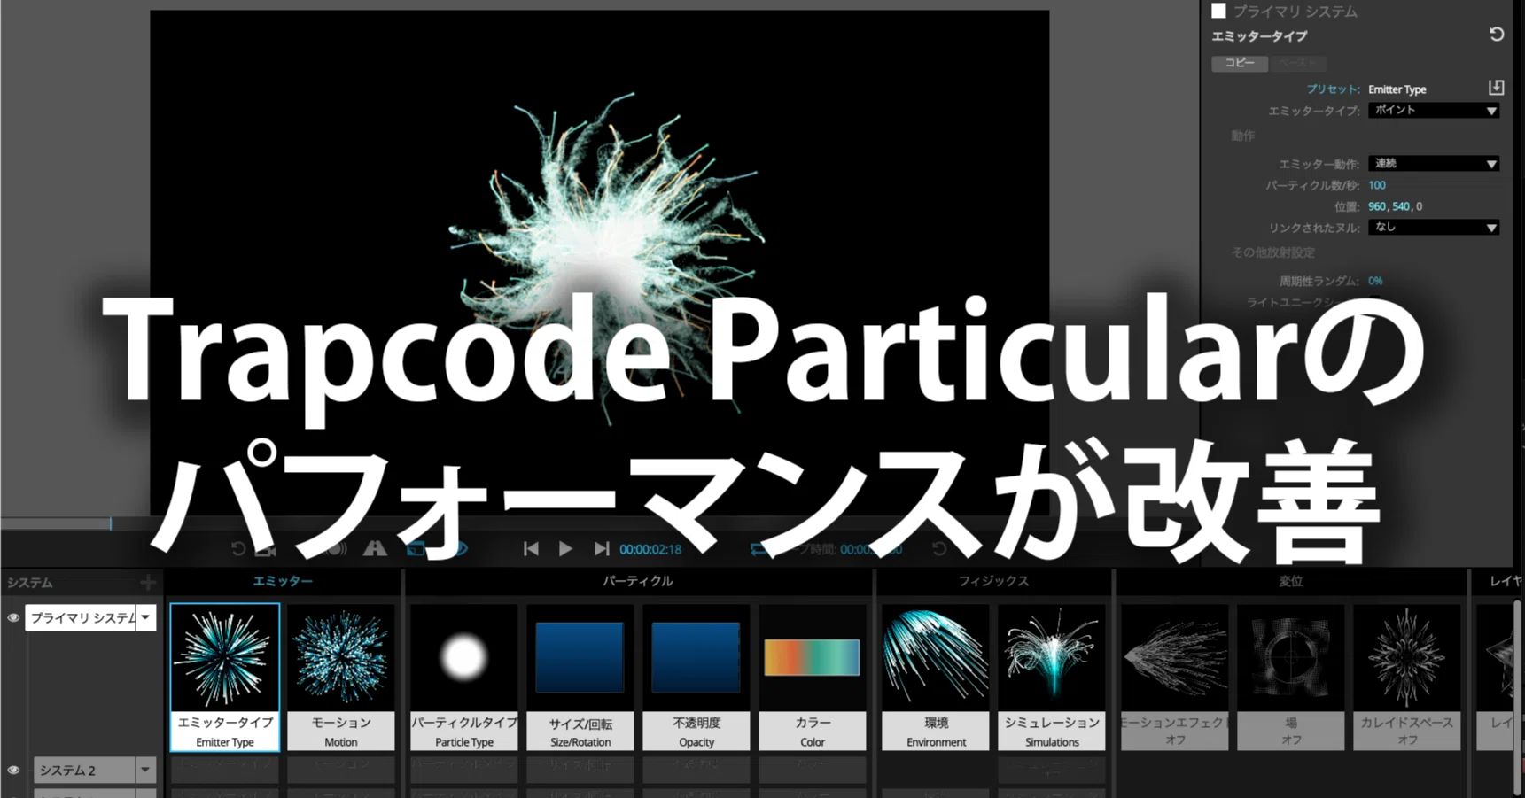This screenshot has width=1525, height=798.
Task: Click the システム panel header
Action: [30, 582]
